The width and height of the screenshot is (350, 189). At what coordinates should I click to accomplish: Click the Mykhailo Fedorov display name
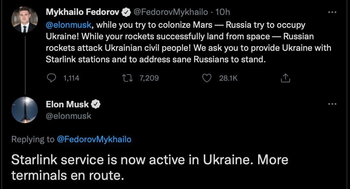point(83,12)
